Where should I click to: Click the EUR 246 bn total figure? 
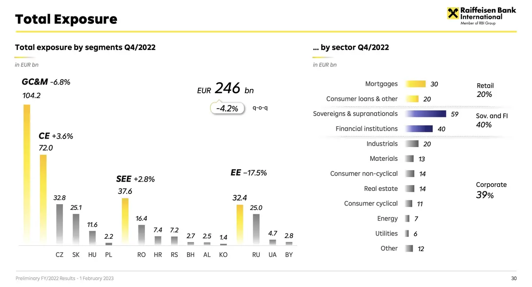point(225,89)
